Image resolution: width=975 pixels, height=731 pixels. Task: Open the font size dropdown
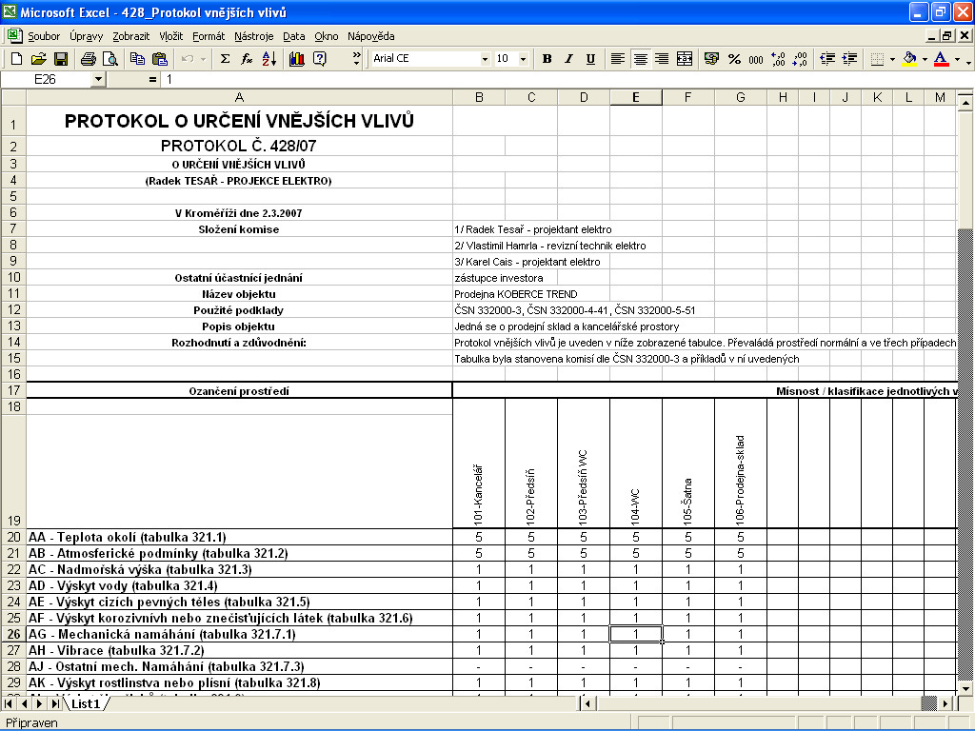point(524,58)
